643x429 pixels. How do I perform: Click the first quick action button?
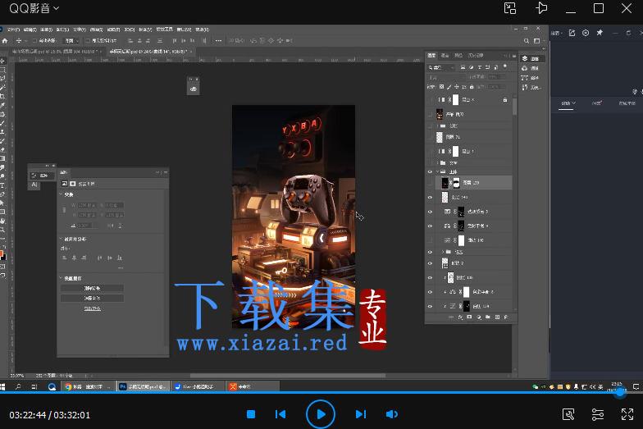pyautogui.click(x=92, y=289)
